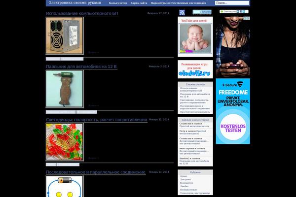Open the RSS feed icon
296x197 pixels.
(x=182, y=13)
